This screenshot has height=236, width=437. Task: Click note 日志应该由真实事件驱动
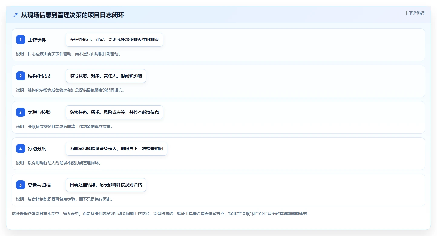coord(68,54)
